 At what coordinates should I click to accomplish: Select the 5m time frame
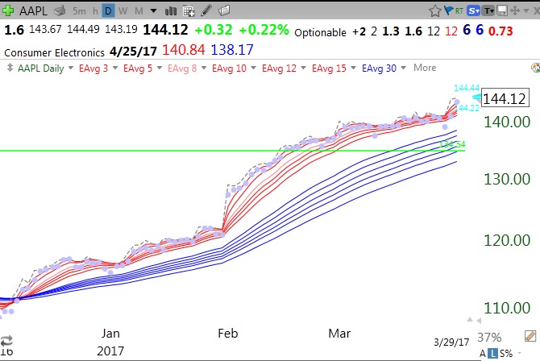[x=79, y=11]
